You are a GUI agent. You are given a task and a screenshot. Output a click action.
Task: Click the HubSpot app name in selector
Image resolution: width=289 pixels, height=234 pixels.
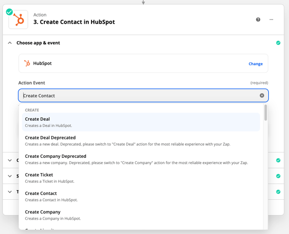[42, 63]
